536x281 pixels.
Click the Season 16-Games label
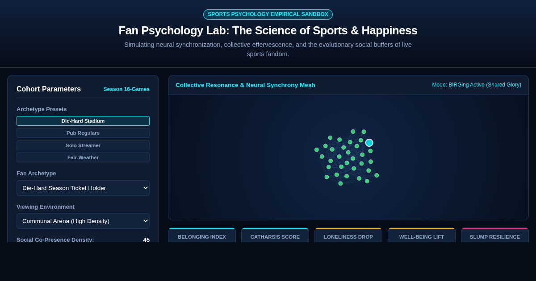coord(126,89)
